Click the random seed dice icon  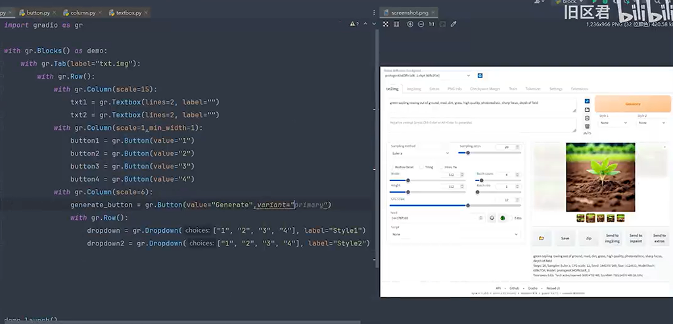coord(492,218)
